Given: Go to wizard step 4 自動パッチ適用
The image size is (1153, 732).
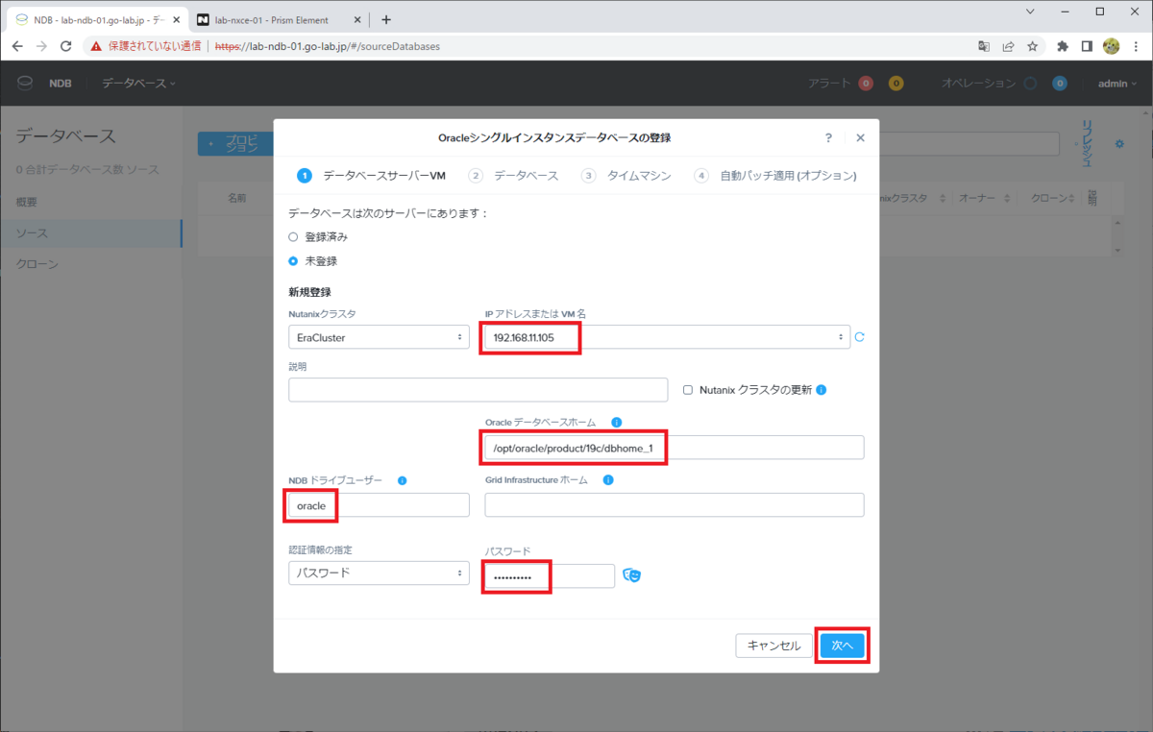Looking at the screenshot, I should pos(775,176).
